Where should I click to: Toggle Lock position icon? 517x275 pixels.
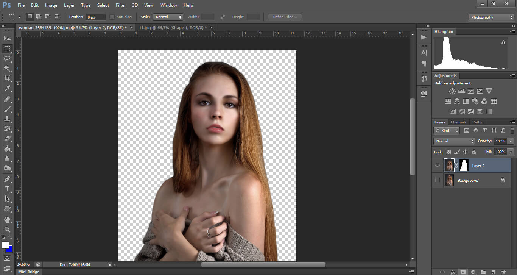click(466, 152)
